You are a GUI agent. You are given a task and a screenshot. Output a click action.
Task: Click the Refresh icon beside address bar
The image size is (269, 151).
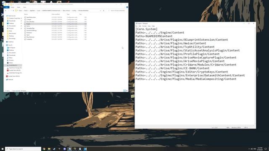tap(104, 10)
